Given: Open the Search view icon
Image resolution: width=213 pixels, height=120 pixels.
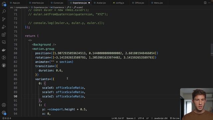Looking at the screenshot, I should pyautogui.click(x=4, y=11).
